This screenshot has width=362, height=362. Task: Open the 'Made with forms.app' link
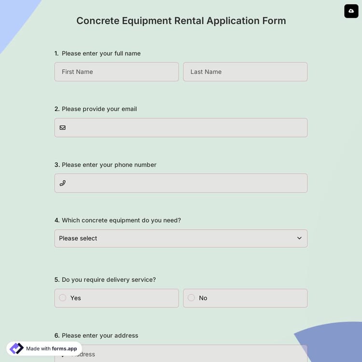pyautogui.click(x=51, y=348)
